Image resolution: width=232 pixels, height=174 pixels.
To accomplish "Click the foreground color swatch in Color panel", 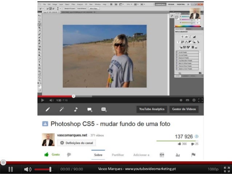I will (x=176, y=17).
